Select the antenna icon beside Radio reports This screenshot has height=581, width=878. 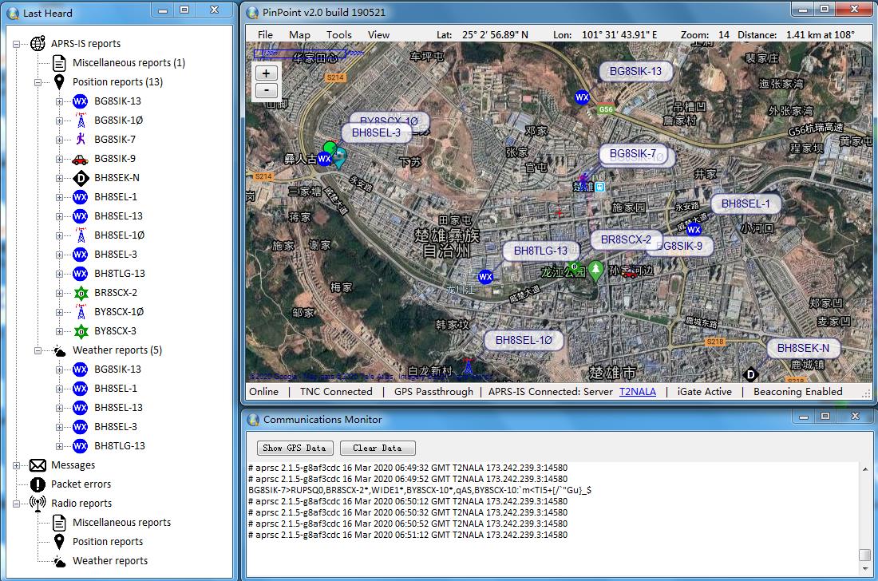(x=38, y=504)
